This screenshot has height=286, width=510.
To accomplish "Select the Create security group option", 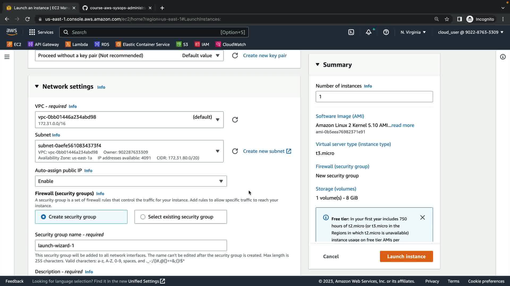I will pyautogui.click(x=44, y=217).
